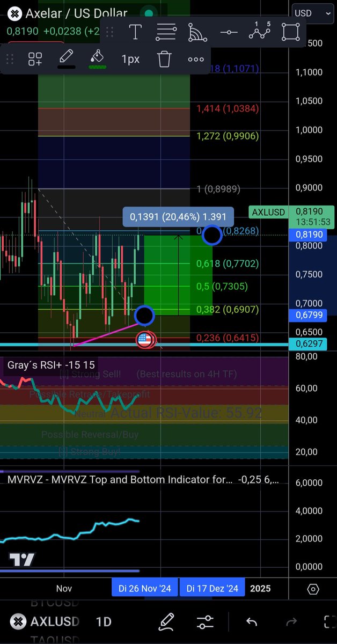This screenshot has height=644, width=337.
Task: Tap the Di 17 Dez '24 date label
Action: coord(213,588)
